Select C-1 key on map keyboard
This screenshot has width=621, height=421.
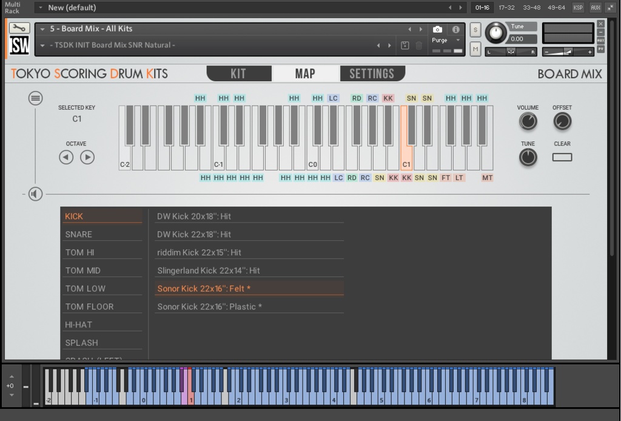[218, 158]
